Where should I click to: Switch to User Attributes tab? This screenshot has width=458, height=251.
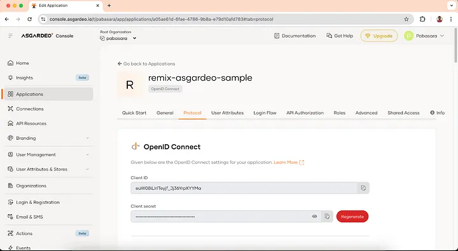click(227, 113)
